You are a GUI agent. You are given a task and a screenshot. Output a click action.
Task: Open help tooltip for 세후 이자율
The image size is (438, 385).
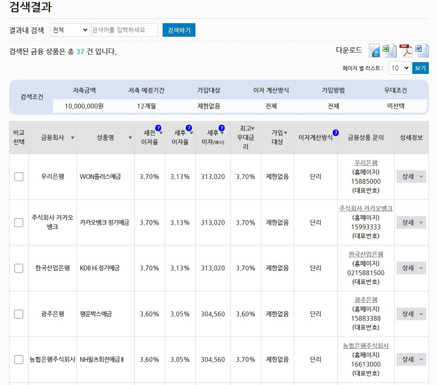coord(189,128)
